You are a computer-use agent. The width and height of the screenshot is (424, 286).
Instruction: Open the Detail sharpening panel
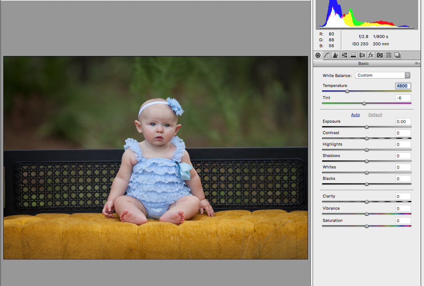336,55
